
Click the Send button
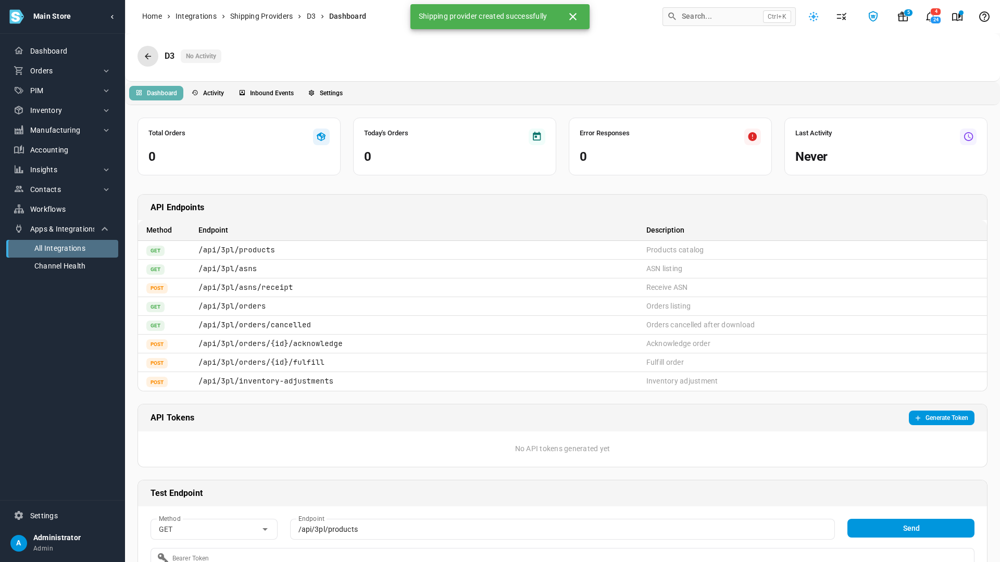[911, 528]
